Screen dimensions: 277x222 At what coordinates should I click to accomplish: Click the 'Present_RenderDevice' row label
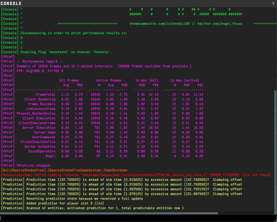click(36, 113)
